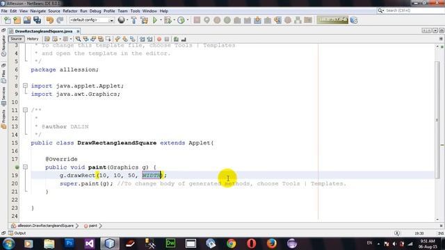445x250 pixels.
Task: Click the Undo arrow icon
Action: point(49,20)
